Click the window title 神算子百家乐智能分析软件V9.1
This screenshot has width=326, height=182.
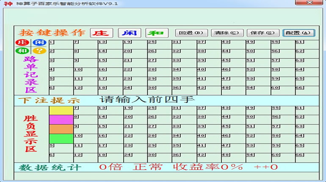coord(67,4)
